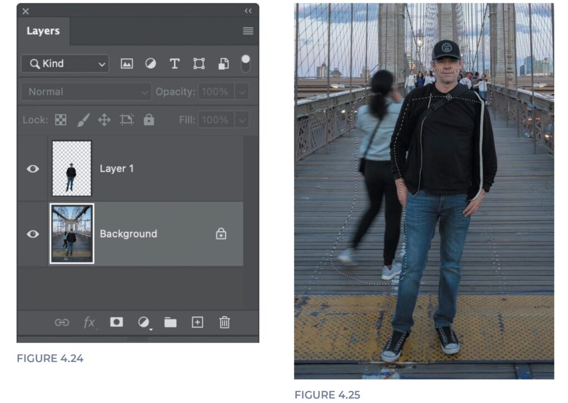The width and height of the screenshot is (568, 403).
Task: Hide Layer 1 using its eye icon
Action: (33, 169)
